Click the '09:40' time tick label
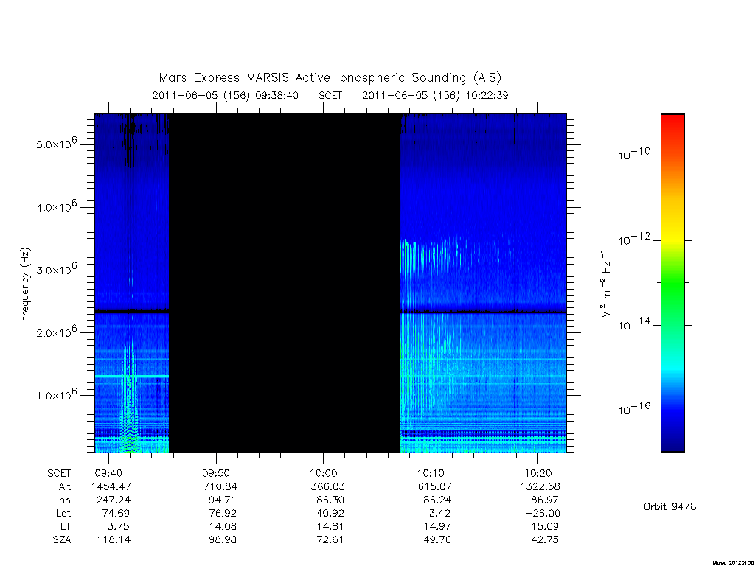This screenshot has height=566, width=755. (109, 473)
